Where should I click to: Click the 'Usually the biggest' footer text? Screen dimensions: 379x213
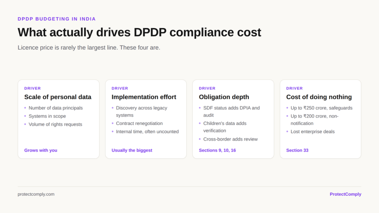(132, 150)
